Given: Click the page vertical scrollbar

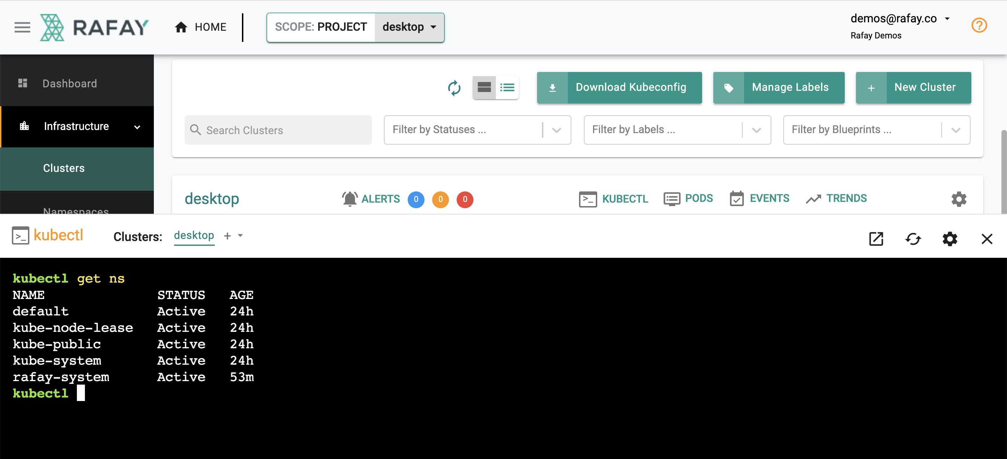Looking at the screenshot, I should pyautogui.click(x=1003, y=172).
